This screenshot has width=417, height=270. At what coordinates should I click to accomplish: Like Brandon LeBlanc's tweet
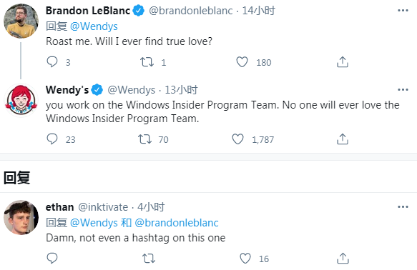click(x=242, y=62)
